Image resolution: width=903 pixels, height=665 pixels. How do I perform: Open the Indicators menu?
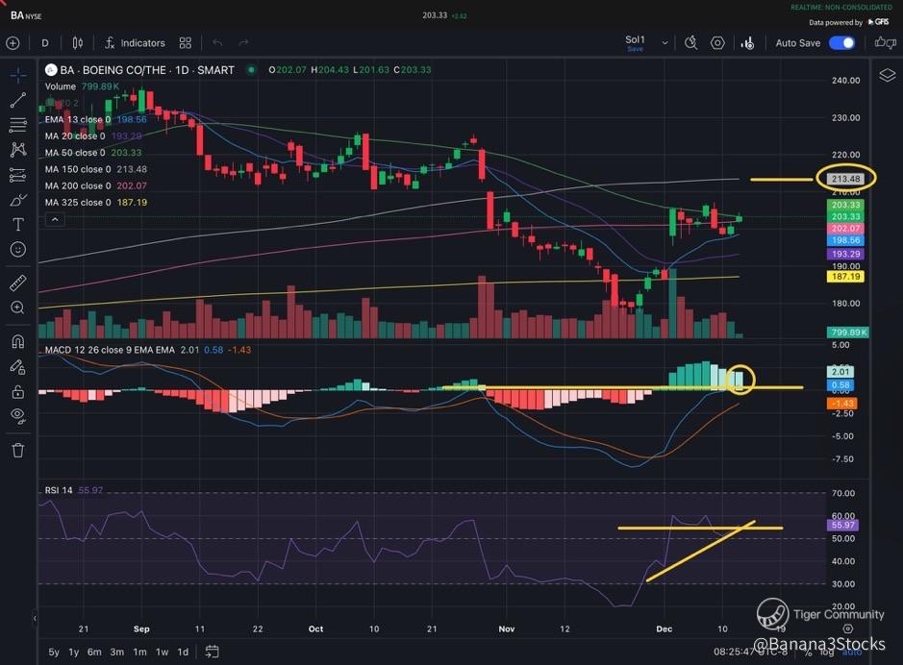pyautogui.click(x=135, y=43)
